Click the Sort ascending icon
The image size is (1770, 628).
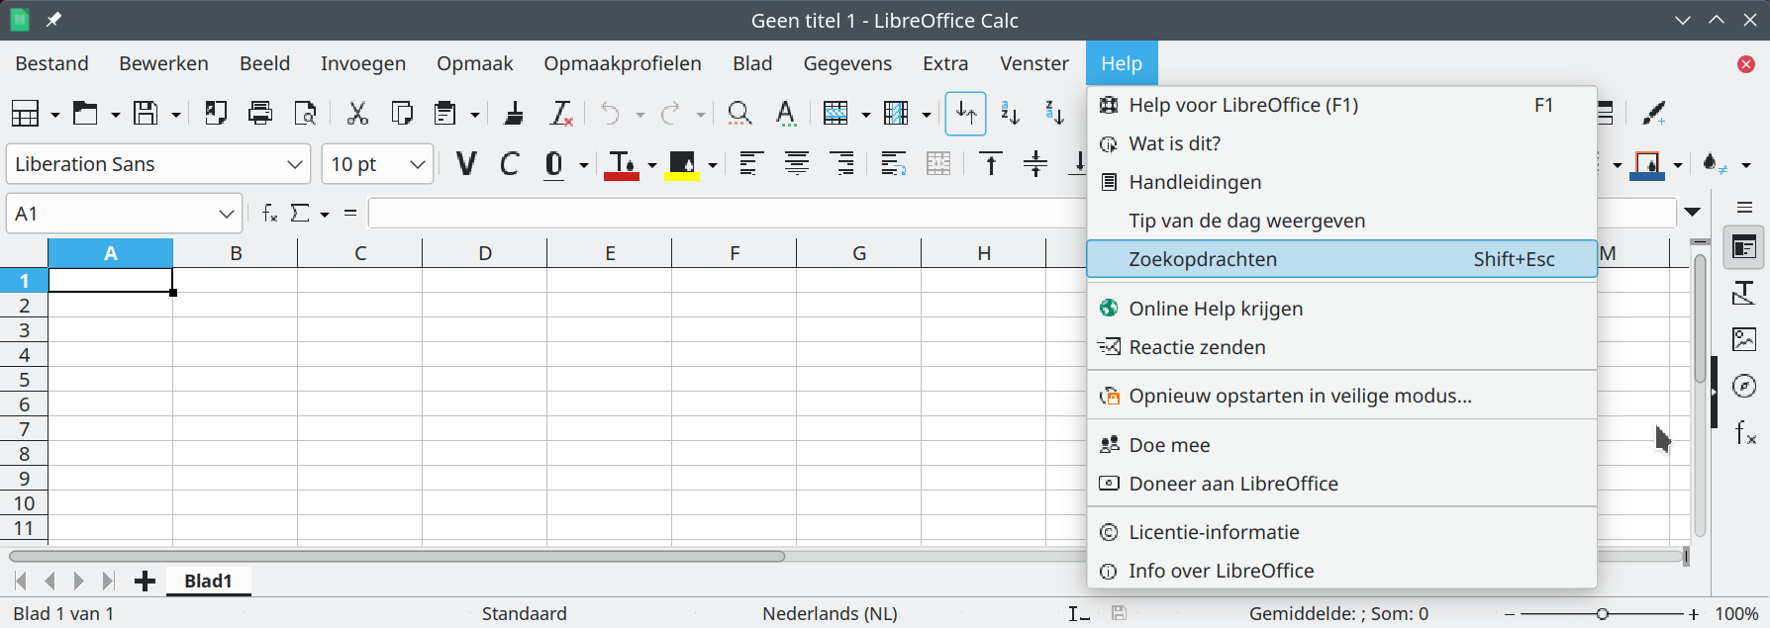point(1010,114)
